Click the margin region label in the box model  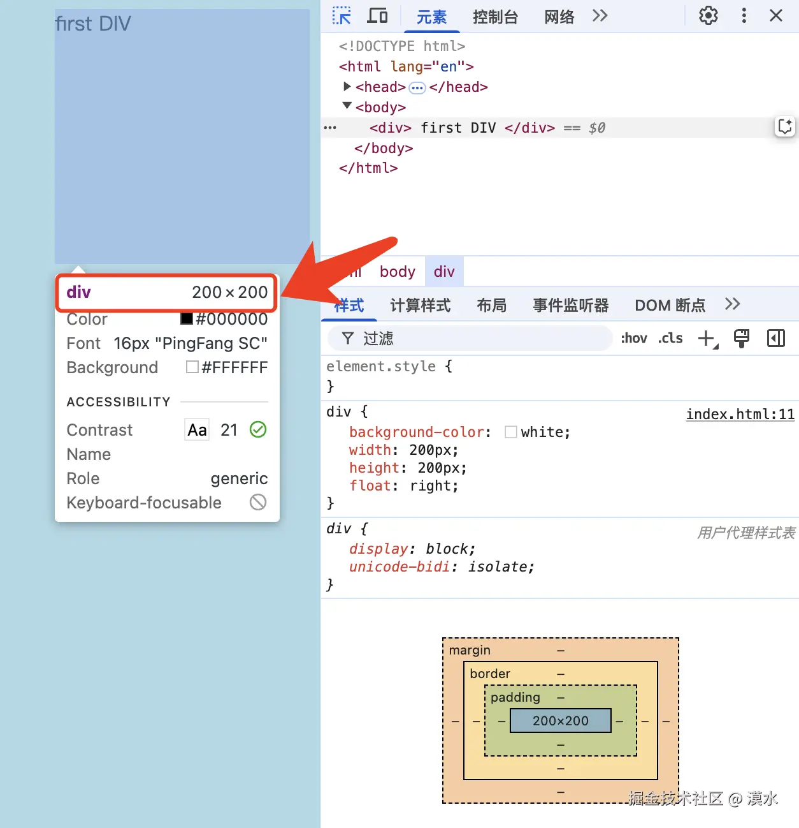470,650
